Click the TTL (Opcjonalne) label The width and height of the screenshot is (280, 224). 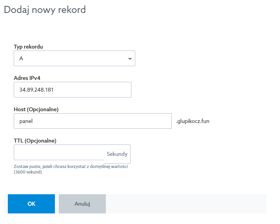pos(35,141)
